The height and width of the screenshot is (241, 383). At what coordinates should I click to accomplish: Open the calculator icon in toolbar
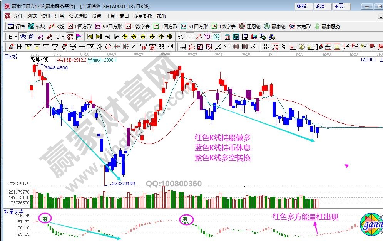point(236,37)
